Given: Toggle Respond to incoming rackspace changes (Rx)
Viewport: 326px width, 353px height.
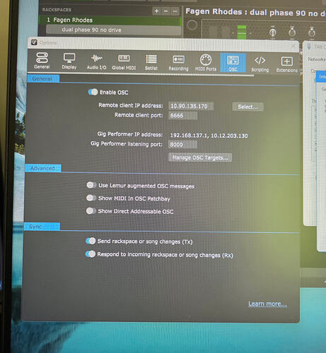Looking at the screenshot, I should (x=91, y=254).
